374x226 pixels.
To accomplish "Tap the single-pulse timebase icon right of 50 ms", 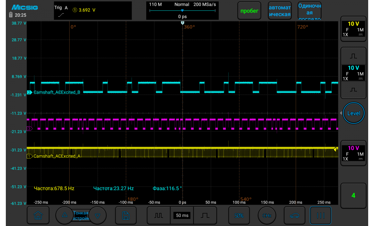I will click(x=205, y=215).
